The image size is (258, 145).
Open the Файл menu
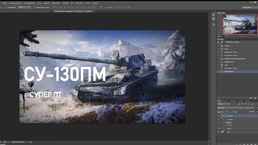5,3
